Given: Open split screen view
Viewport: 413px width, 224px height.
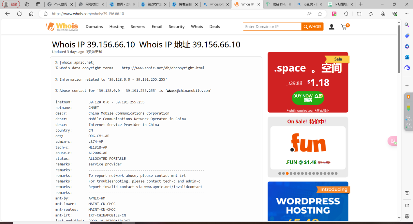Looking at the screenshot, I should click(359, 14).
